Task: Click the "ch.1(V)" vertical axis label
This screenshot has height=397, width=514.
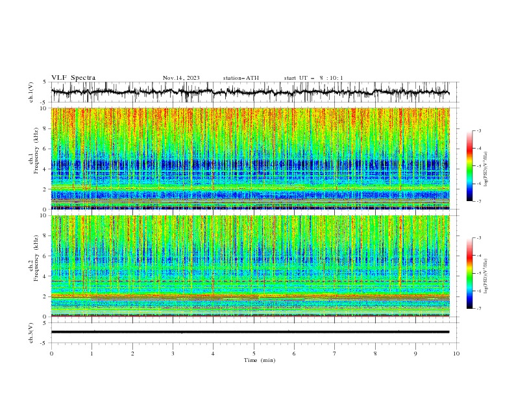Action: (x=31, y=92)
